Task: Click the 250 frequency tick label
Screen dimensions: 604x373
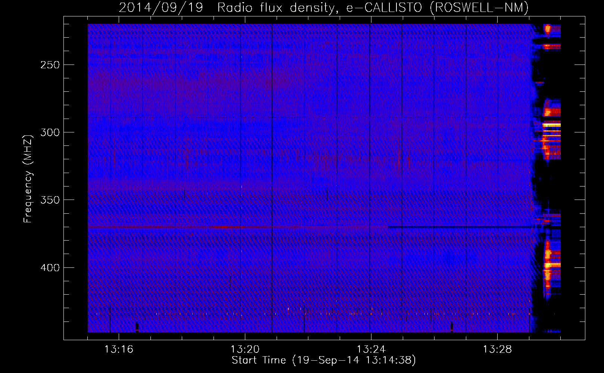Action: pos(50,65)
